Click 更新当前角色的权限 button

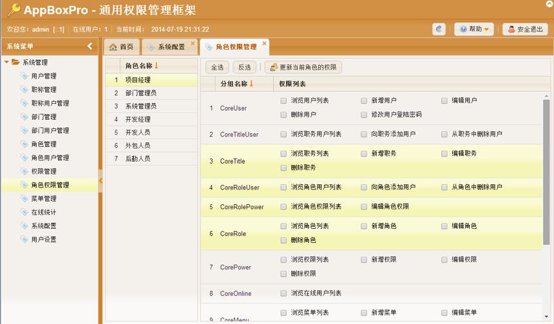[x=303, y=67]
